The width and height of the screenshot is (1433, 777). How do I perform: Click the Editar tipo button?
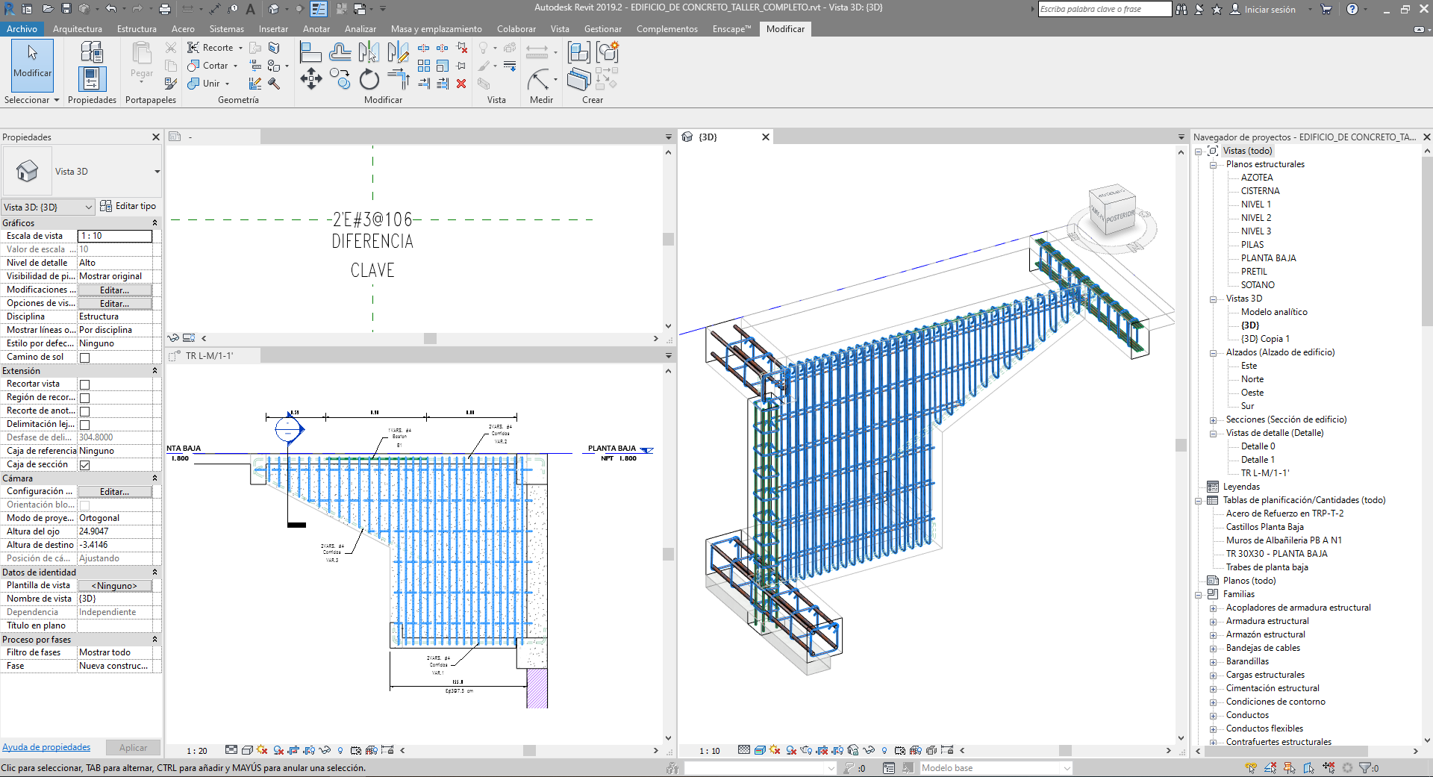click(128, 206)
